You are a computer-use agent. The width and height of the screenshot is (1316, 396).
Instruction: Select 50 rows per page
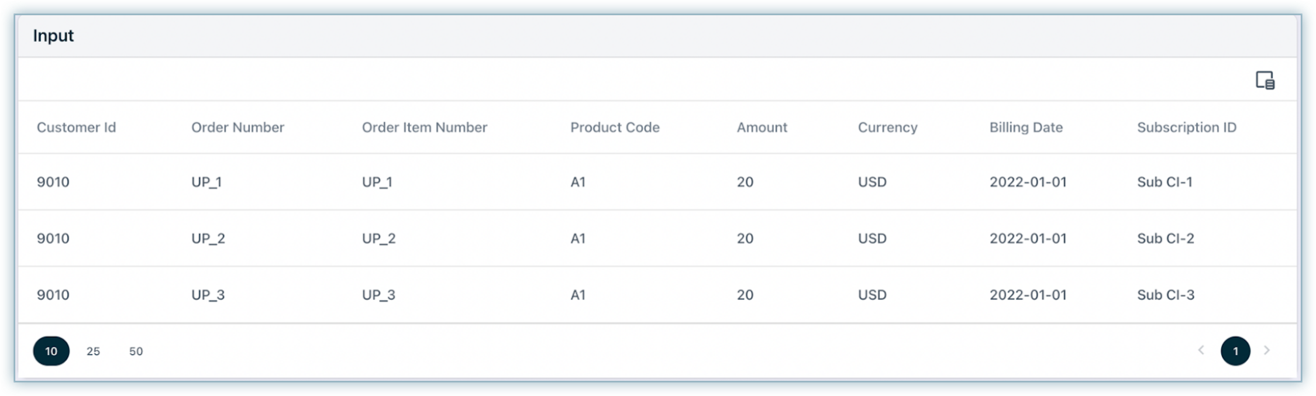[x=136, y=351]
